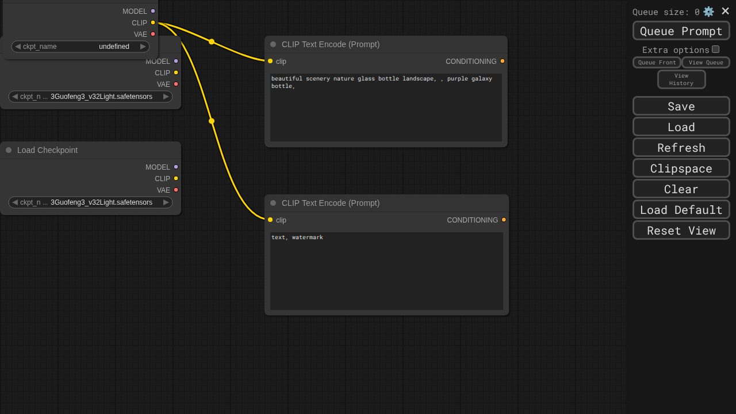Click the text, watermark prompt field

click(x=386, y=270)
